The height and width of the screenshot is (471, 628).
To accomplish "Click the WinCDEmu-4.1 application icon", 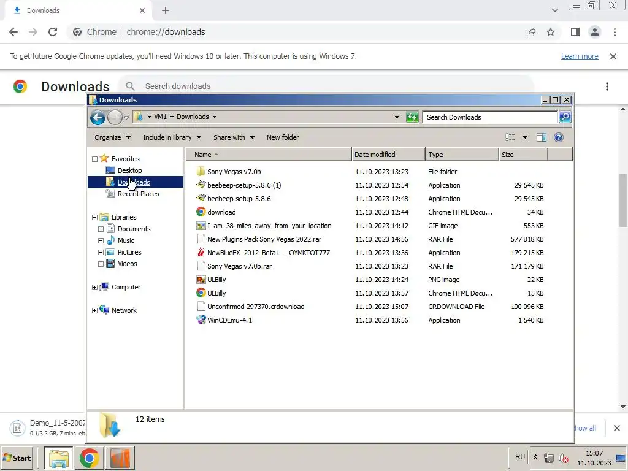I will 201,320.
